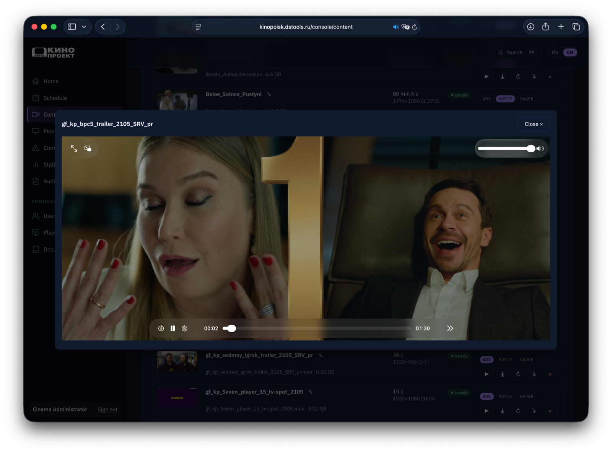Download gf_kp_sedmoy_igrok_trailer file
Image resolution: width=612 pixels, height=453 pixels.
(503, 374)
